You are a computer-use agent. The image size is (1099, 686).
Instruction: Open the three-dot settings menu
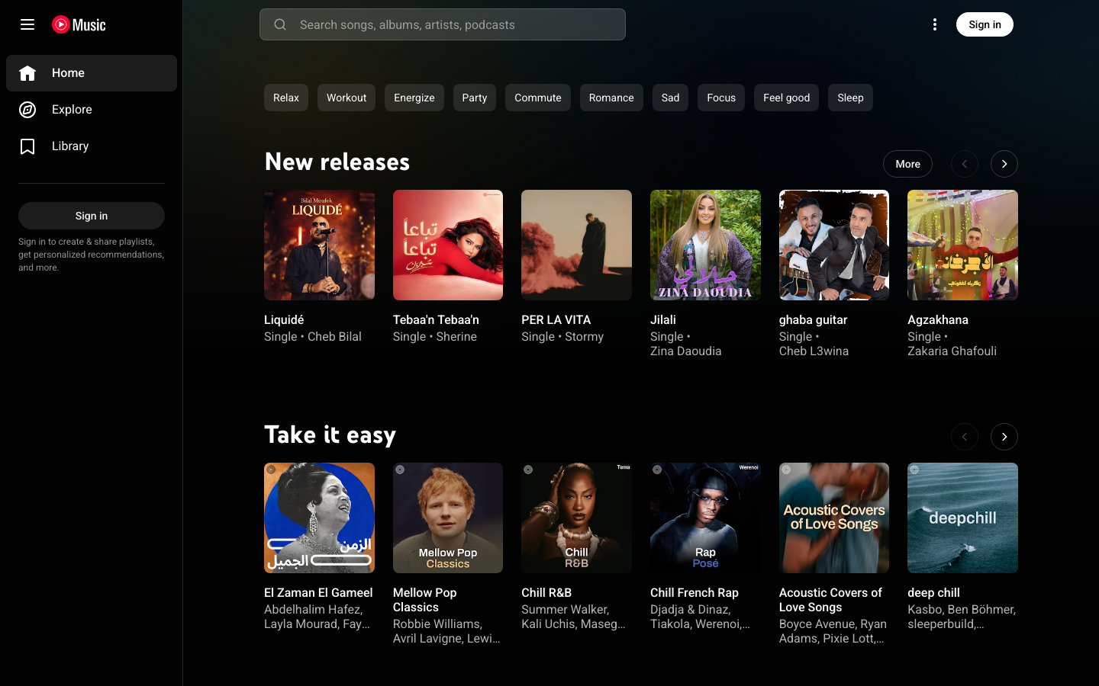click(935, 24)
